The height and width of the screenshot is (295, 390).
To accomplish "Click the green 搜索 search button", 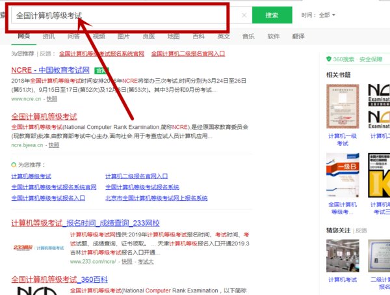I will point(272,15).
